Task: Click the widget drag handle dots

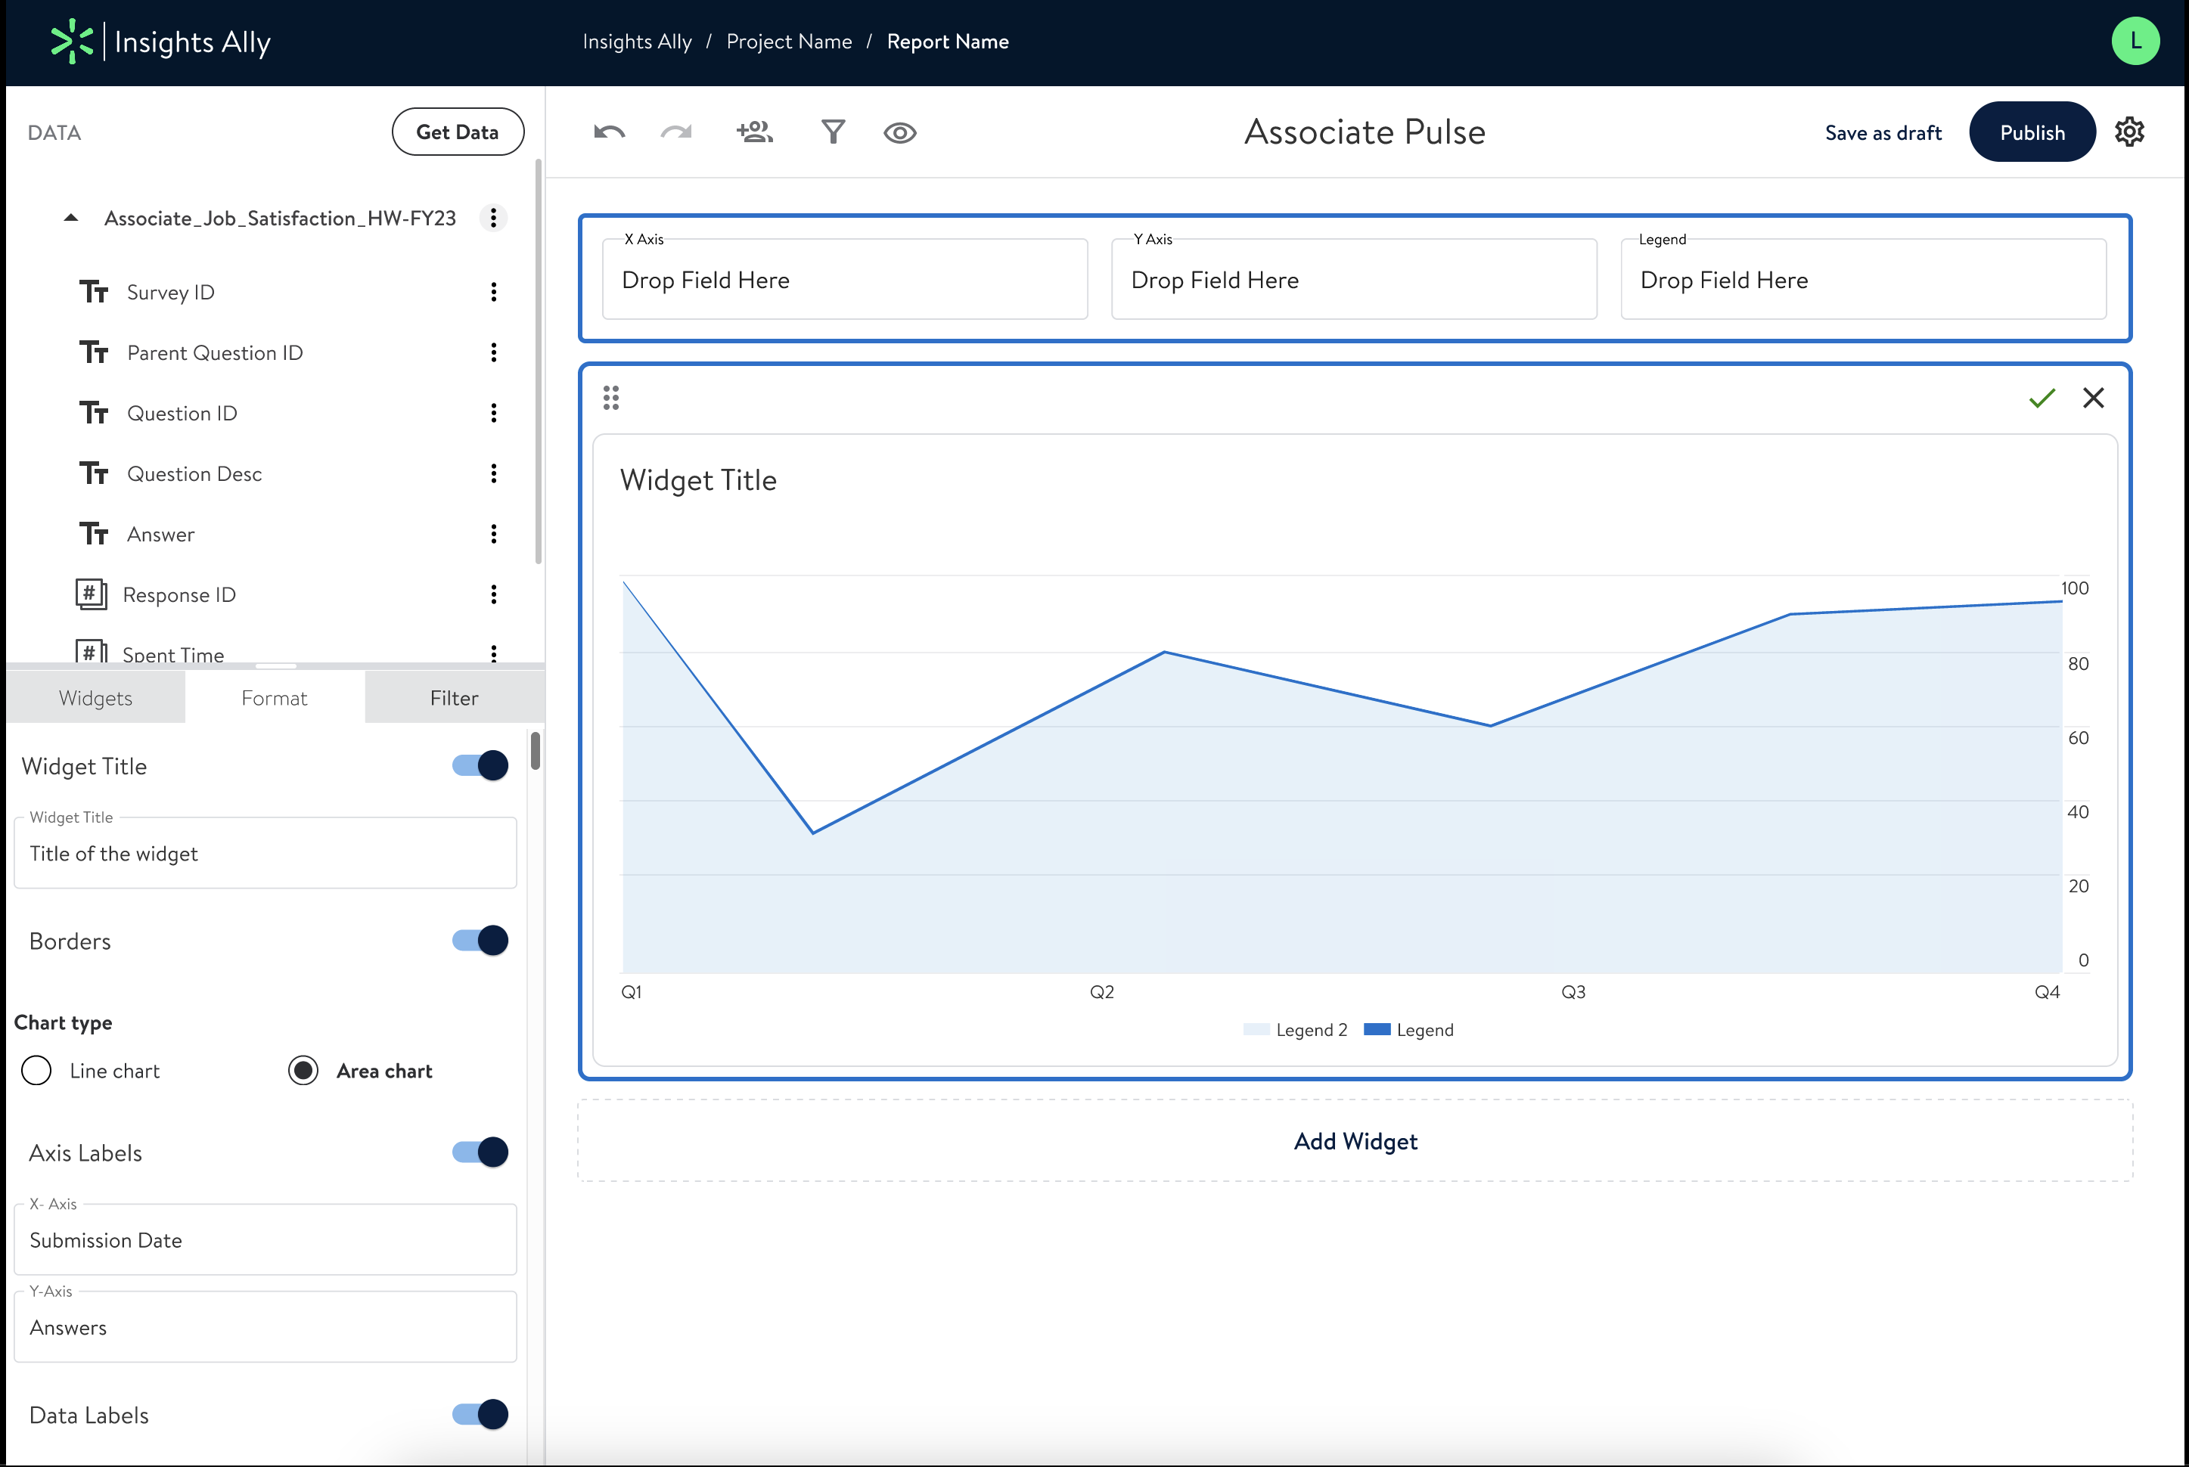Action: (611, 398)
